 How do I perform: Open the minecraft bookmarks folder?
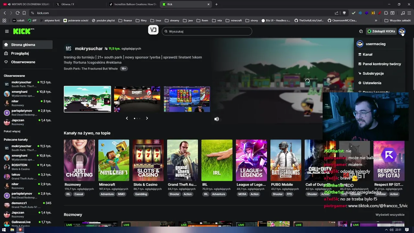pos(234,20)
